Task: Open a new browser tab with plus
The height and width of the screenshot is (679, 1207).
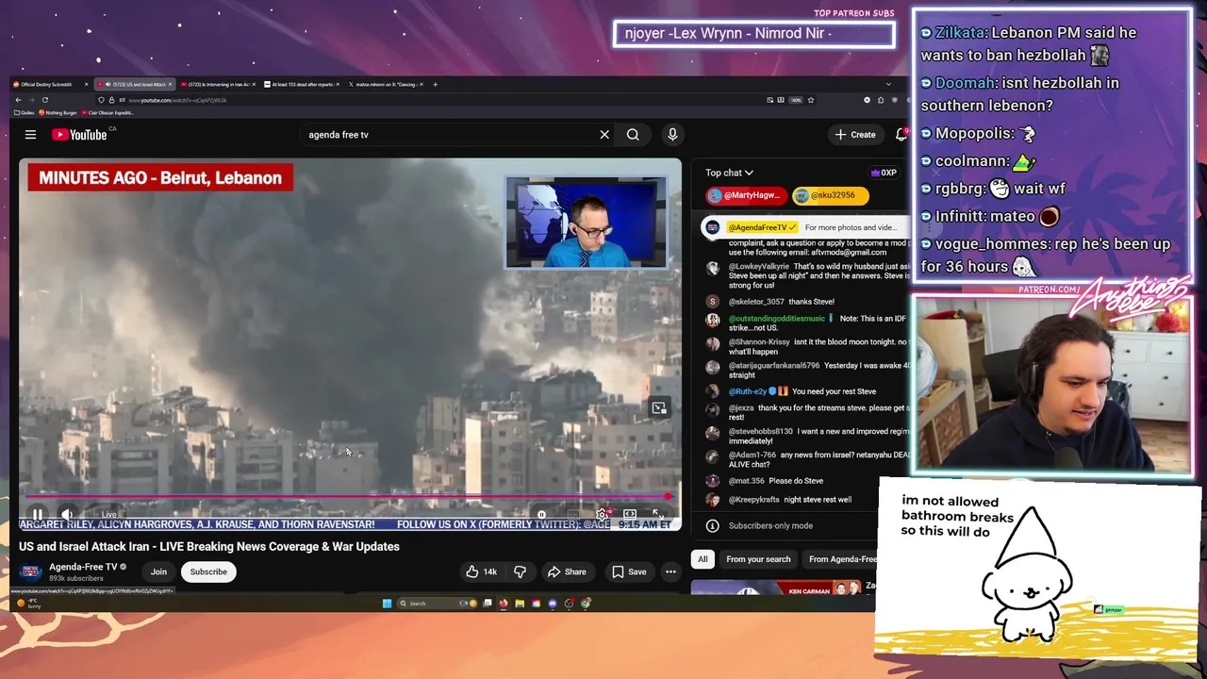Action: (x=435, y=84)
